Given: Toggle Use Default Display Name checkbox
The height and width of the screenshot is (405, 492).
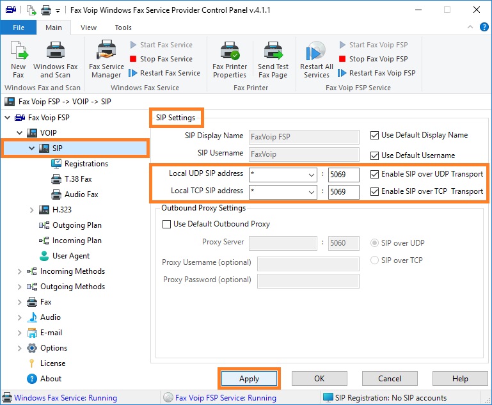Looking at the screenshot, I should 374,135.
